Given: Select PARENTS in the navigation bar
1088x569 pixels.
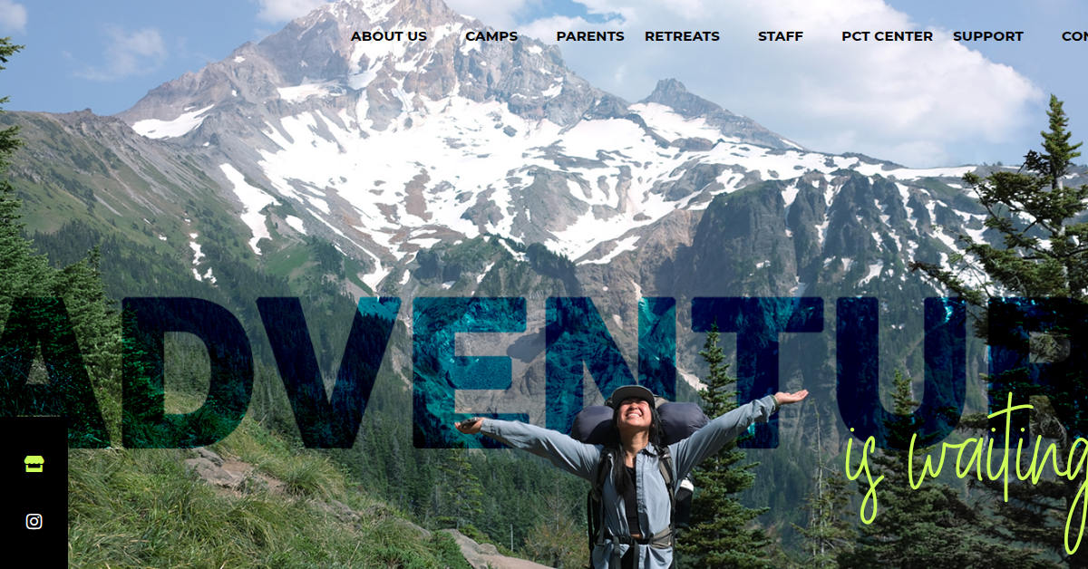Looking at the screenshot, I should coord(590,36).
